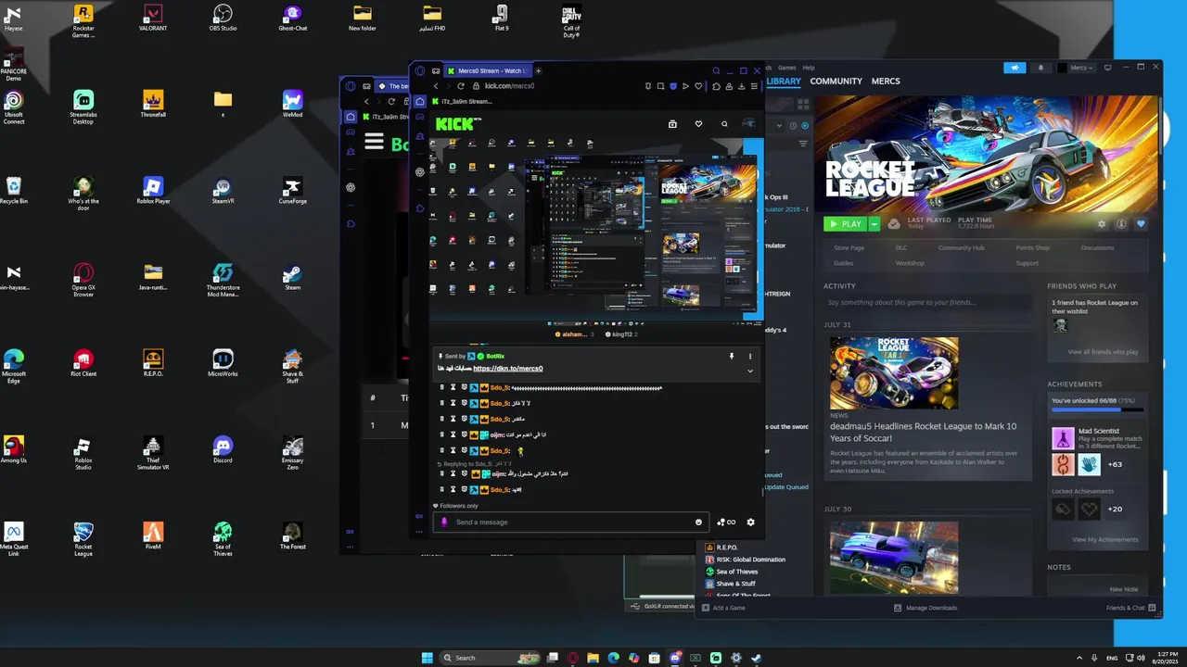The width and height of the screenshot is (1187, 667).
Task: Unpin pinned message pin icon in chat
Action: (x=731, y=356)
